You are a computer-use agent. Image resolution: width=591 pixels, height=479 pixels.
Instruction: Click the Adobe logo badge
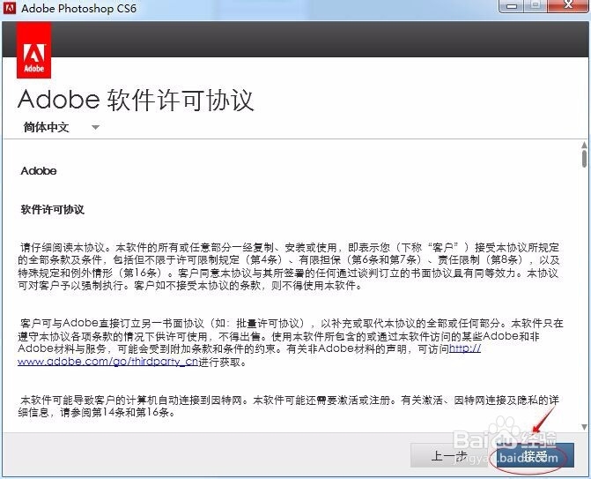[34, 50]
